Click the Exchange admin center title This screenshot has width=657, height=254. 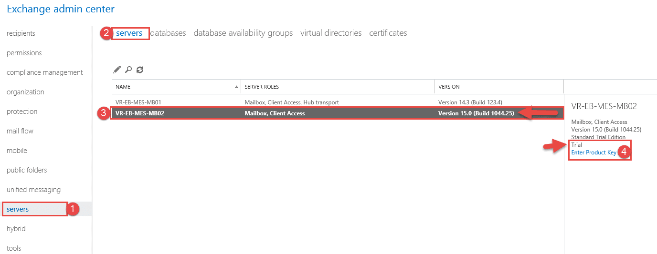[61, 9]
